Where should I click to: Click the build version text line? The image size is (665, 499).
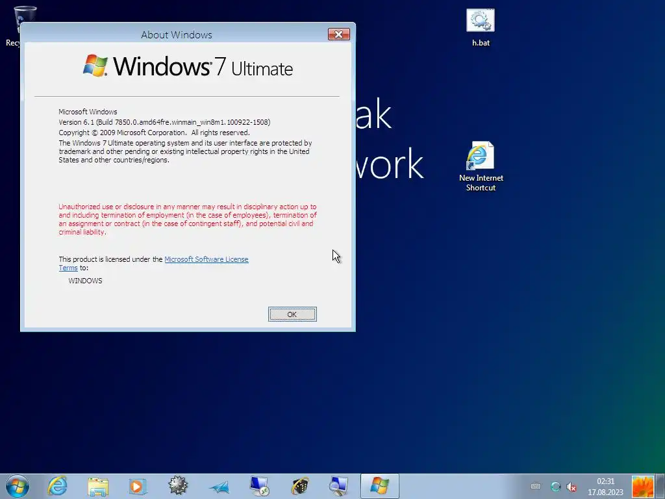[x=164, y=122]
